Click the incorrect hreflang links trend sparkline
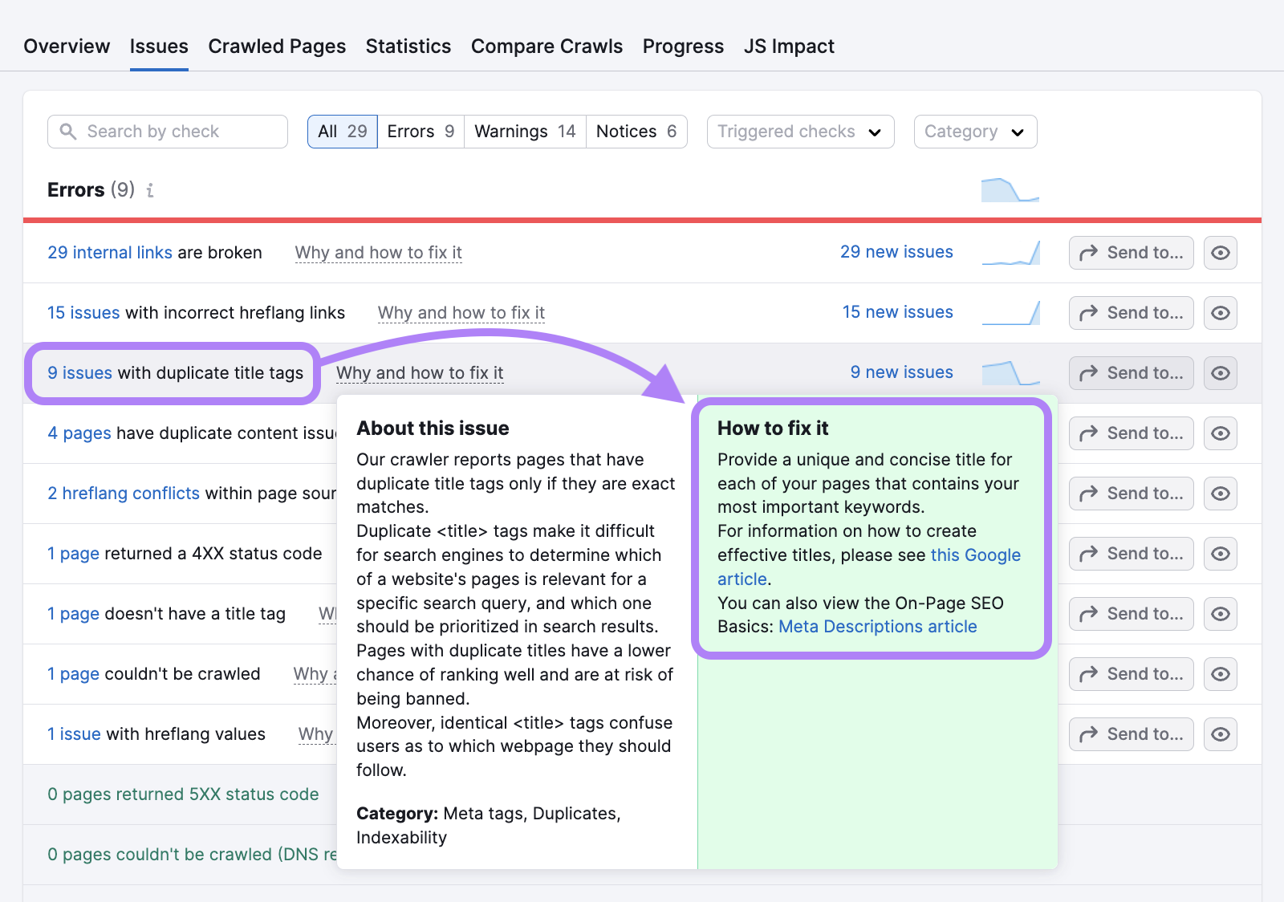 tap(1010, 312)
